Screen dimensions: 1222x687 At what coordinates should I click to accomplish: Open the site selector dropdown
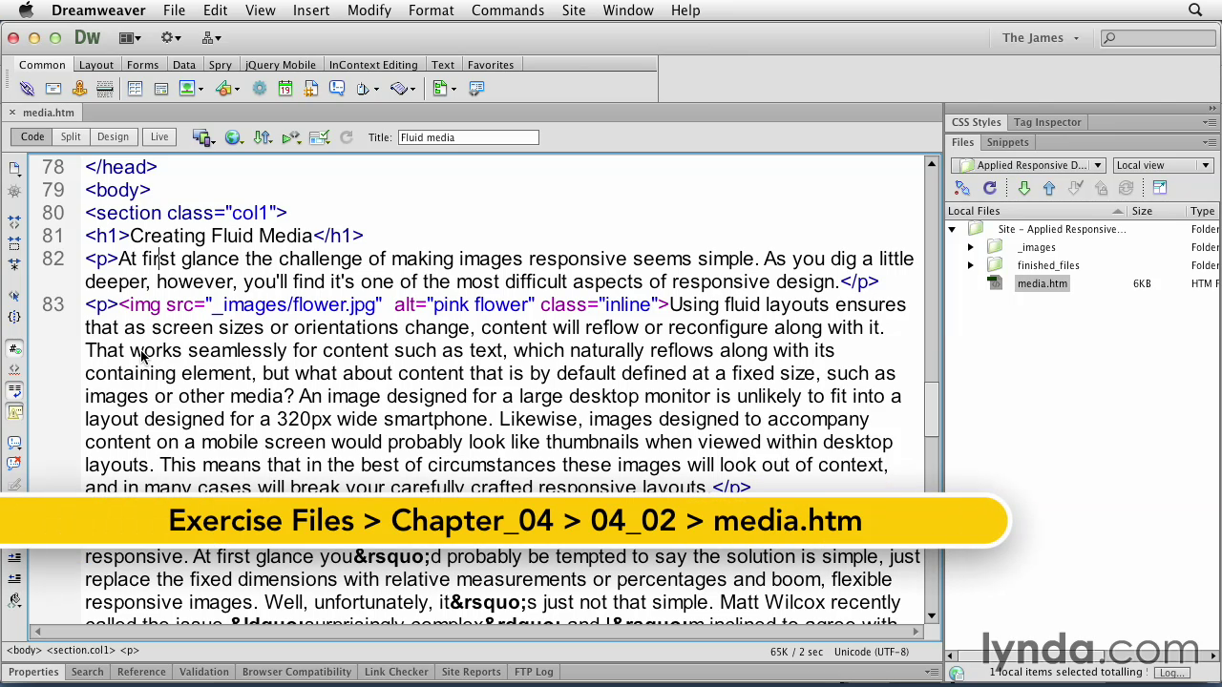click(1029, 165)
